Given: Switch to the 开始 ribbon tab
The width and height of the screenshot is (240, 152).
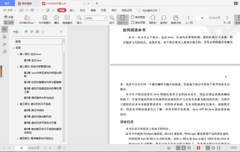Looking at the screenshot, I should 61,10.
